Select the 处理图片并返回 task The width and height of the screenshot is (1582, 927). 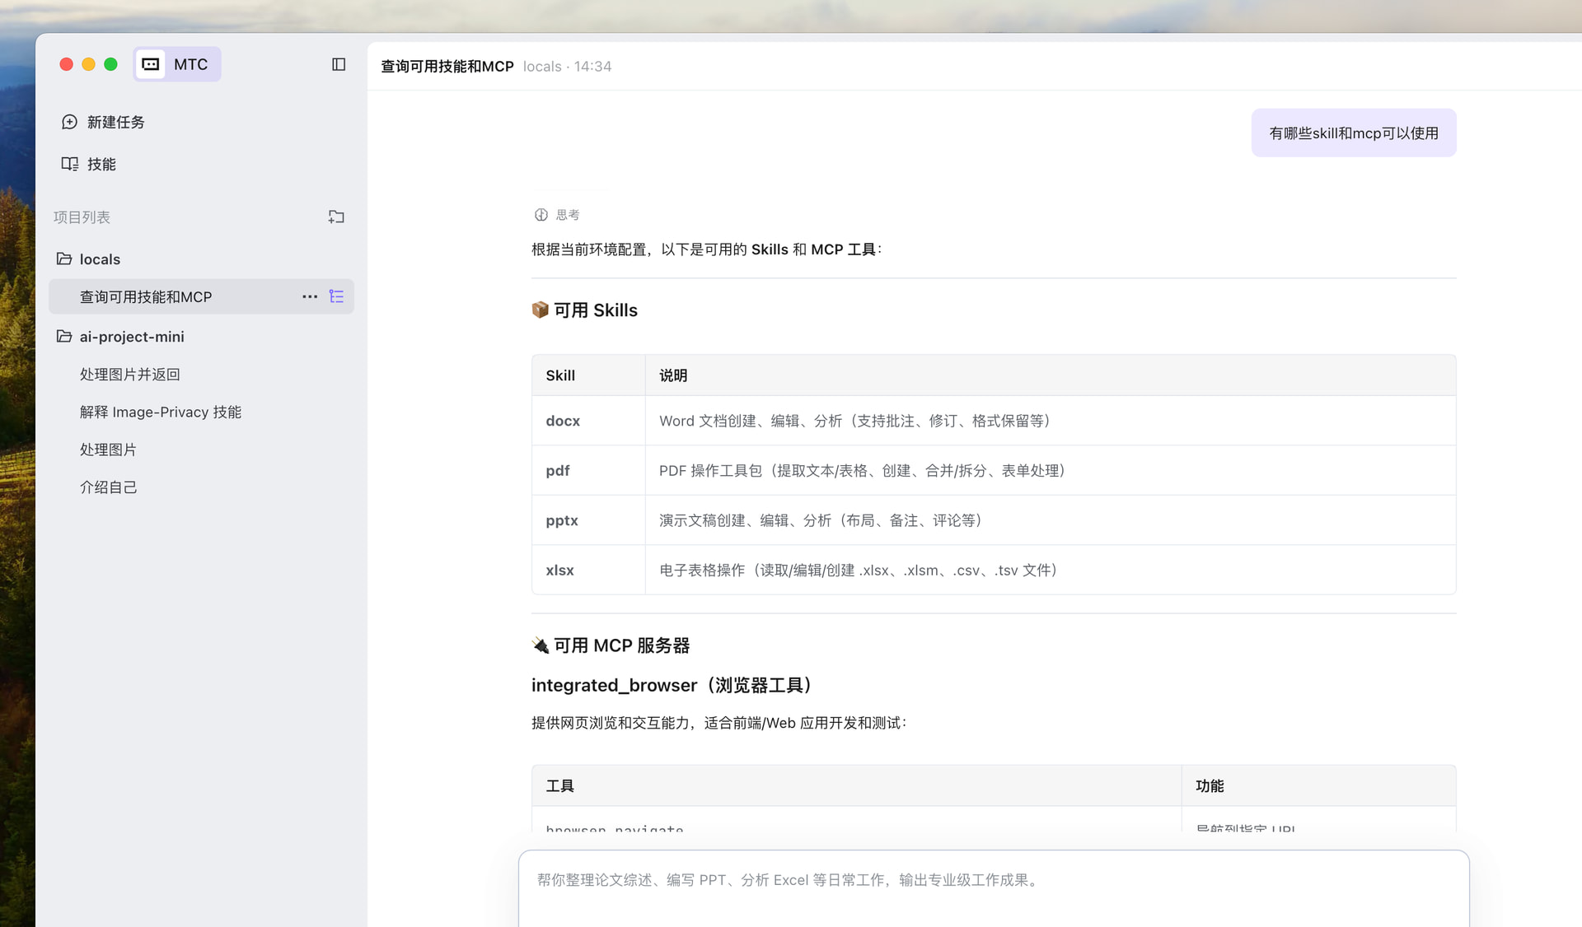click(129, 375)
